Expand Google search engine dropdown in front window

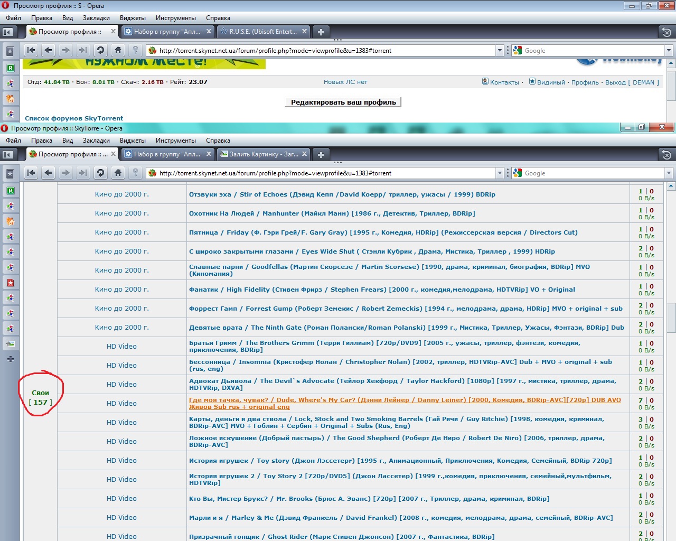coord(669,173)
